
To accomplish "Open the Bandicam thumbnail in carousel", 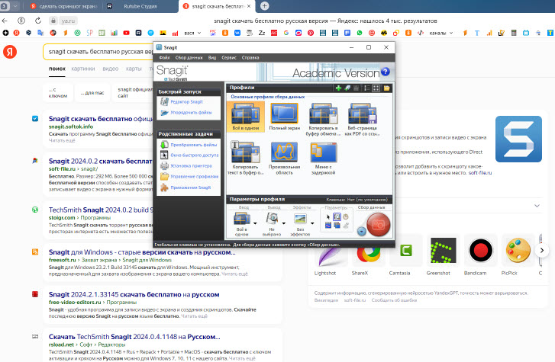I will click(x=480, y=251).
